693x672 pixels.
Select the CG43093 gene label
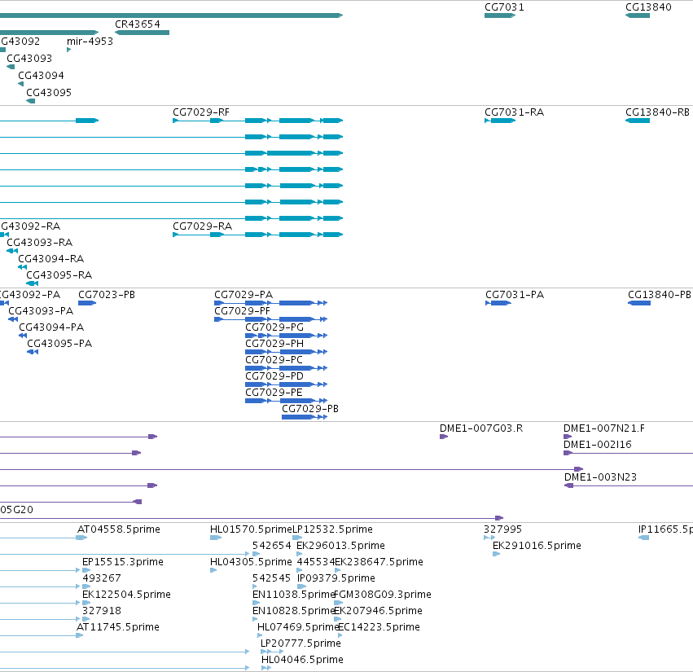pyautogui.click(x=29, y=59)
